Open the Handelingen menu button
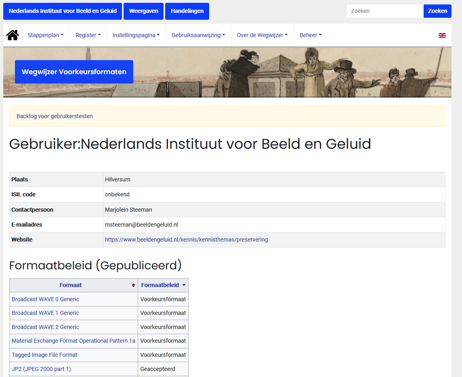 click(187, 11)
